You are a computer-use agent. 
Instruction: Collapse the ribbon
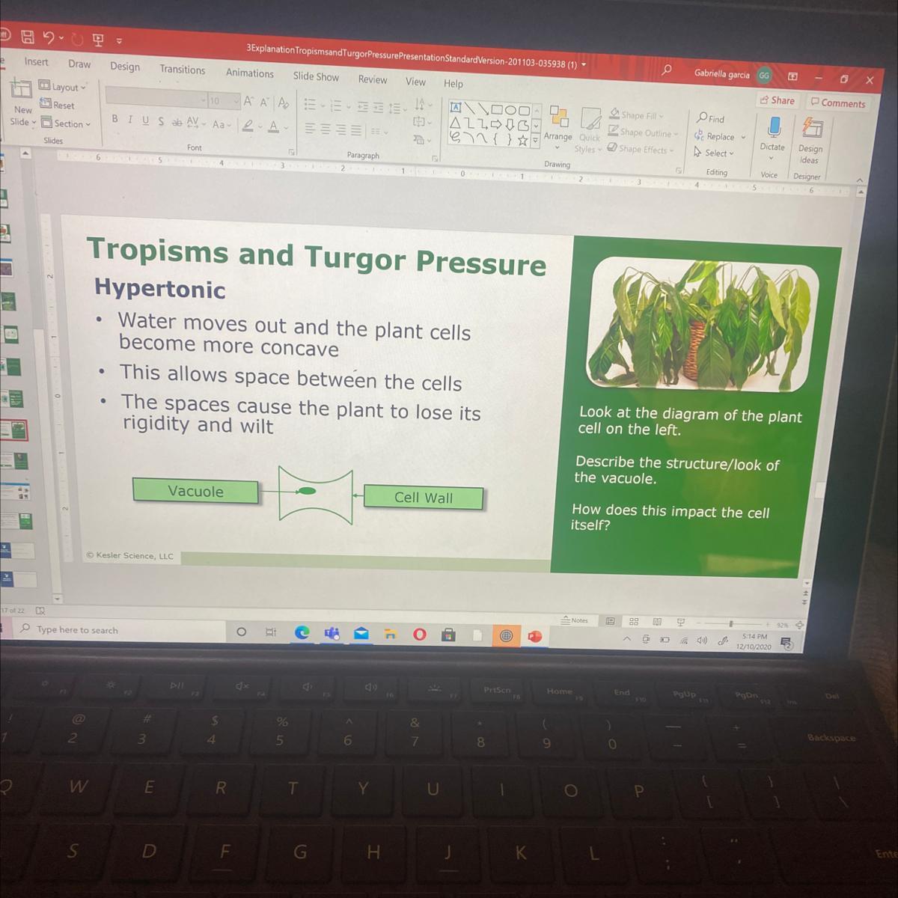click(859, 180)
